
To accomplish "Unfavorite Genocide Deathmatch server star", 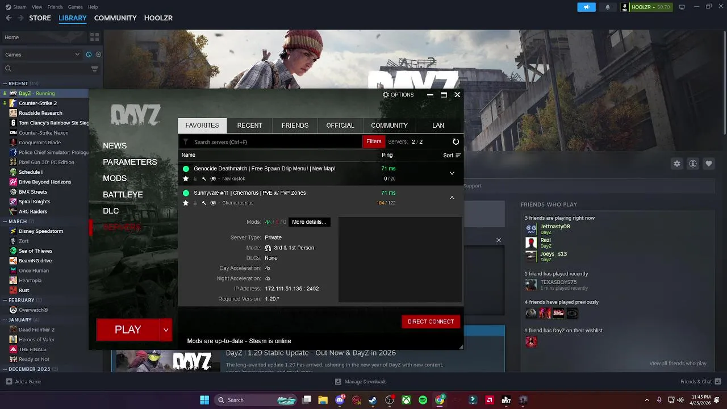I will coord(186,178).
